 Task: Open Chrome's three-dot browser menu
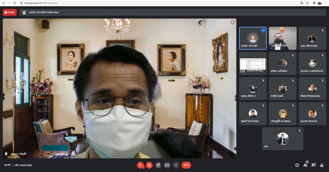(x=325, y=3)
